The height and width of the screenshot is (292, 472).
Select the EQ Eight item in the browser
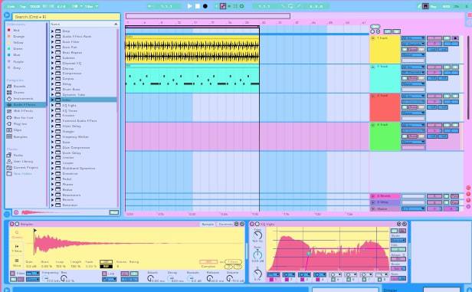[69, 105]
